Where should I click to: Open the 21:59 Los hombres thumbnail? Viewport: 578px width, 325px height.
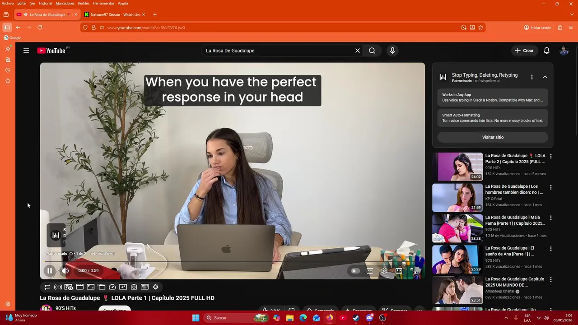pyautogui.click(x=457, y=197)
